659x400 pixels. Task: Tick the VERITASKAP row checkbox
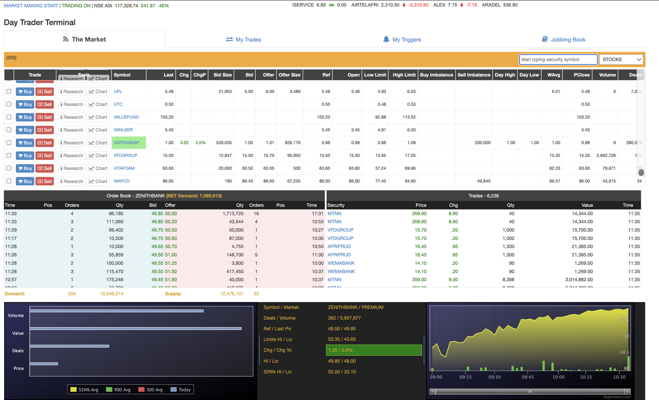[x=9, y=142]
